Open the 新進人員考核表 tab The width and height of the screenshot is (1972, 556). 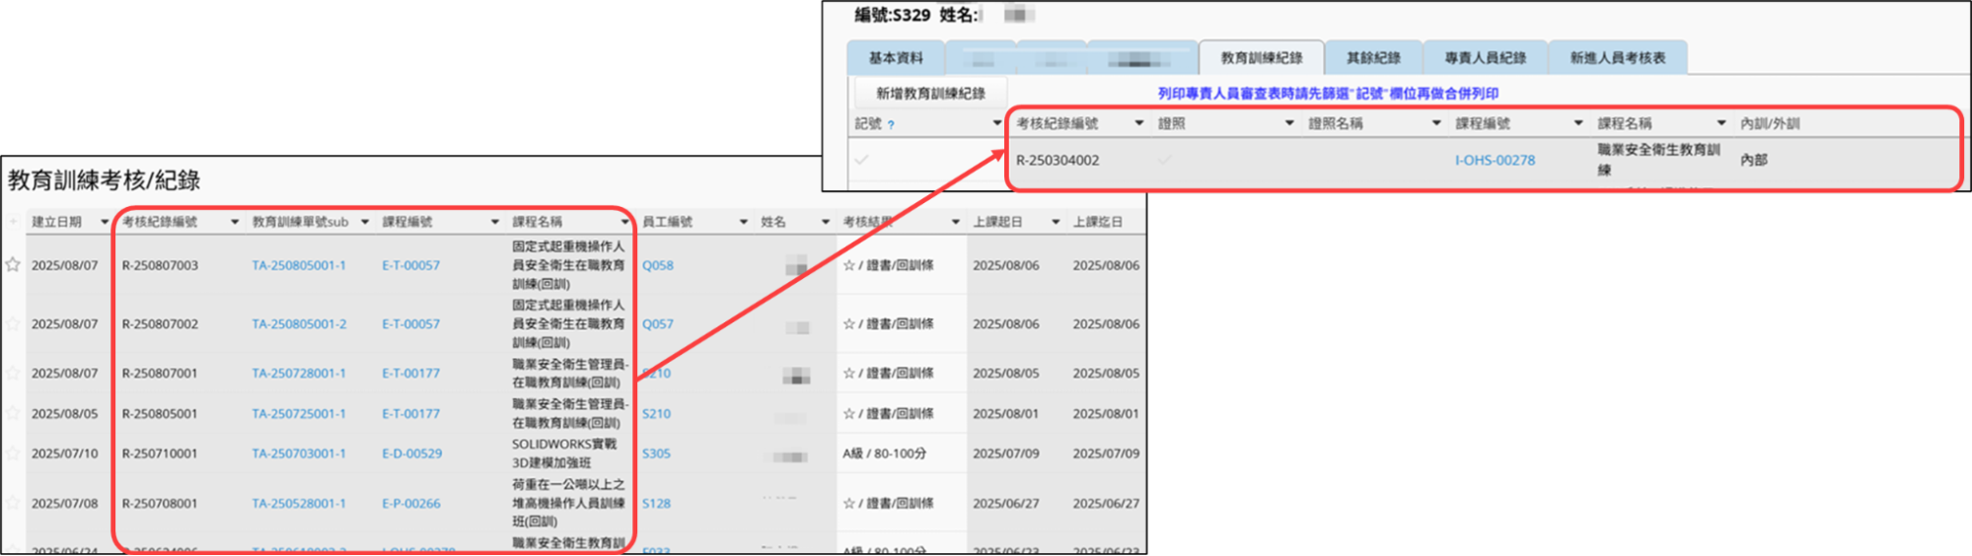pos(1618,58)
